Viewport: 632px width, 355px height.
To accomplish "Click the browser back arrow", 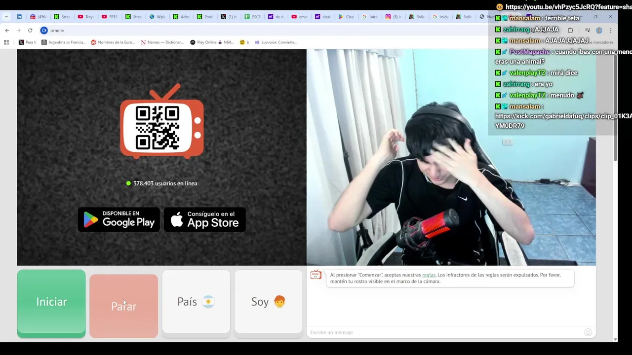I will [x=7, y=31].
